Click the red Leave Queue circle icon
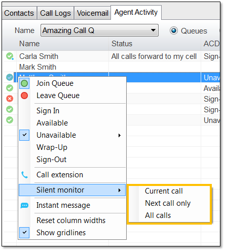The width and height of the screenshot is (225, 251). click(x=24, y=96)
